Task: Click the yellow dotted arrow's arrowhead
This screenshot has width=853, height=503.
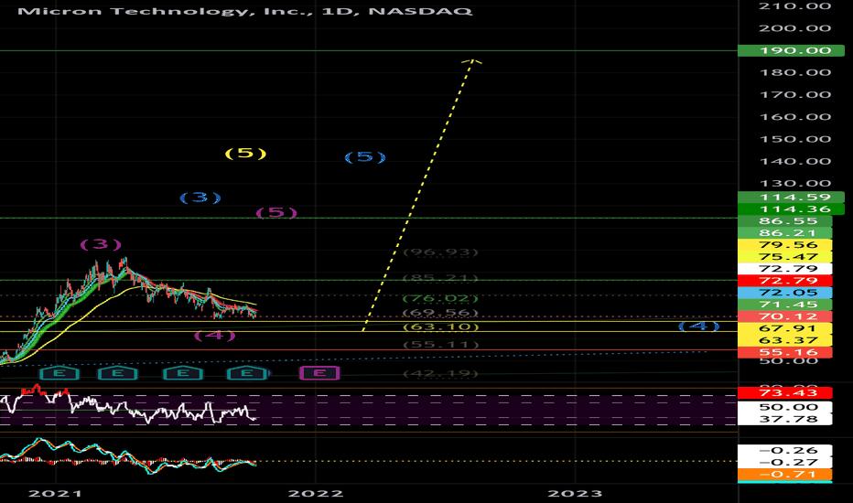Action: (472, 61)
